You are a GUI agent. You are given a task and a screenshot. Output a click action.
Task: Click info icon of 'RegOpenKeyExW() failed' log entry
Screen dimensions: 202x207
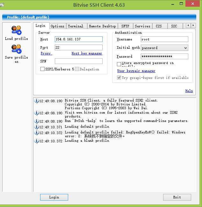tap(37, 132)
